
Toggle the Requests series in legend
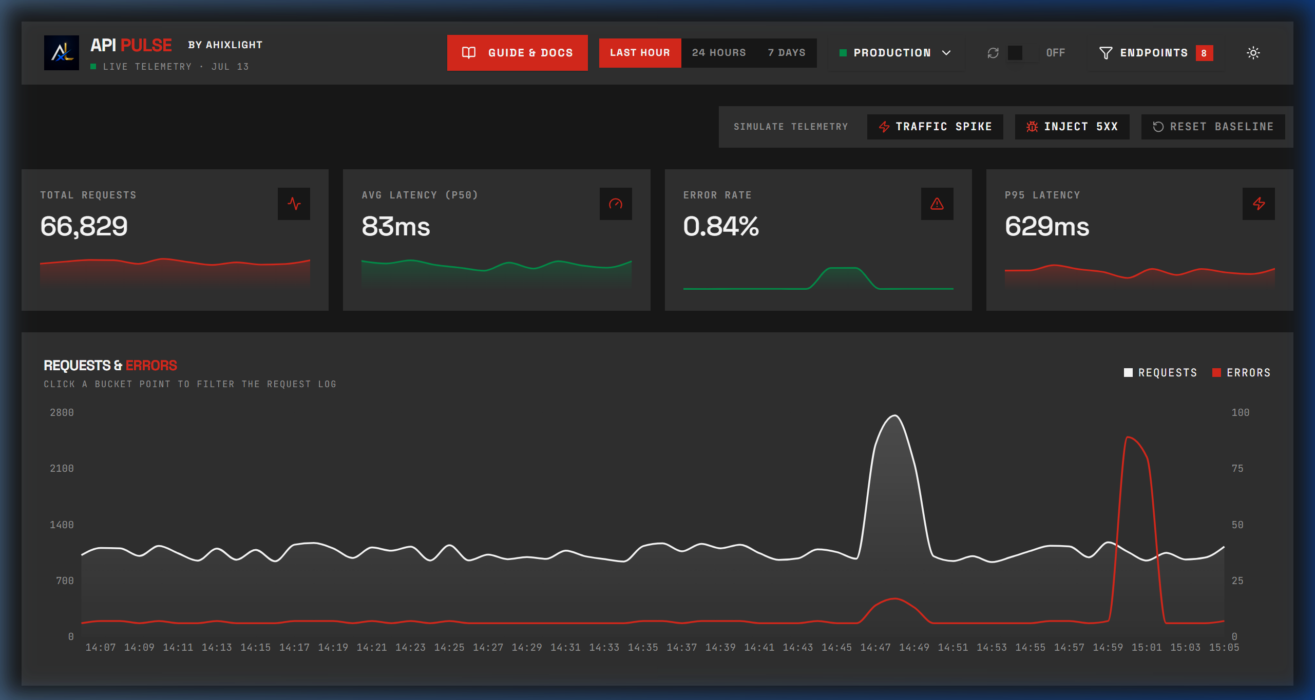coord(1160,373)
